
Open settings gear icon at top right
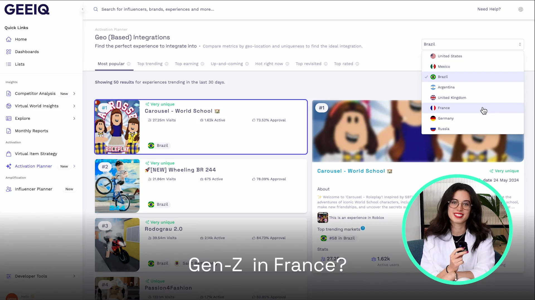pos(521,9)
